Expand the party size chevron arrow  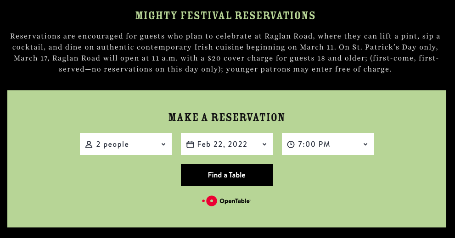click(163, 144)
